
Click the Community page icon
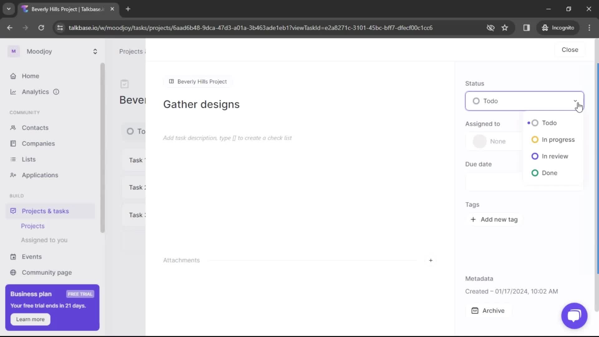click(x=13, y=272)
